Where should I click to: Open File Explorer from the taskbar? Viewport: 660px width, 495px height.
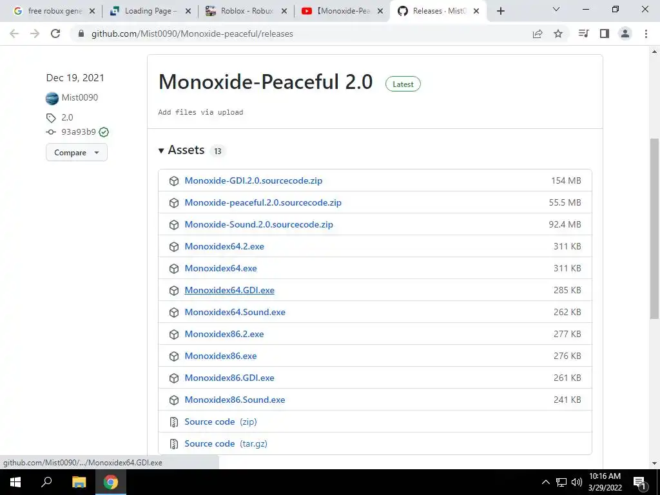(x=79, y=482)
